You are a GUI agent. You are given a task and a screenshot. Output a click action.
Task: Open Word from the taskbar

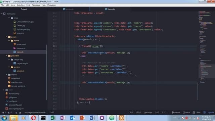click(92, 118)
